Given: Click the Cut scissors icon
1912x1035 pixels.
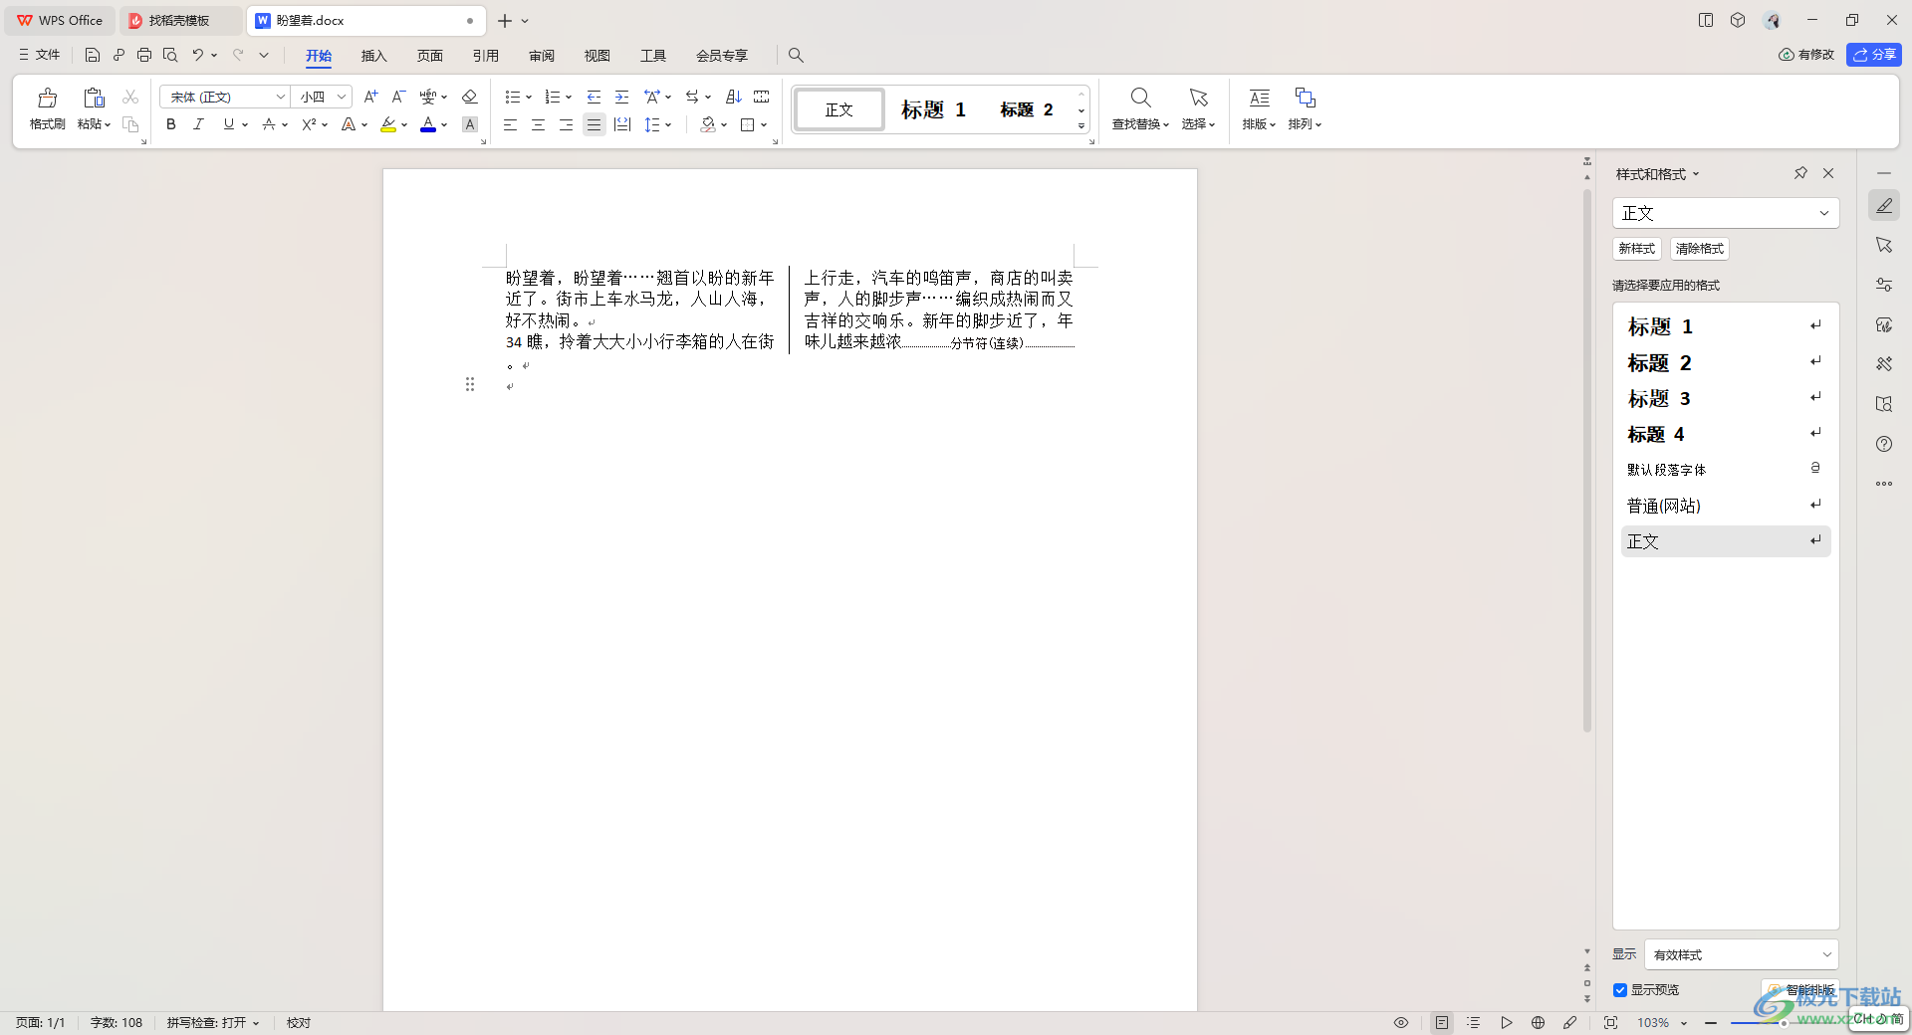Looking at the screenshot, I should click(130, 97).
